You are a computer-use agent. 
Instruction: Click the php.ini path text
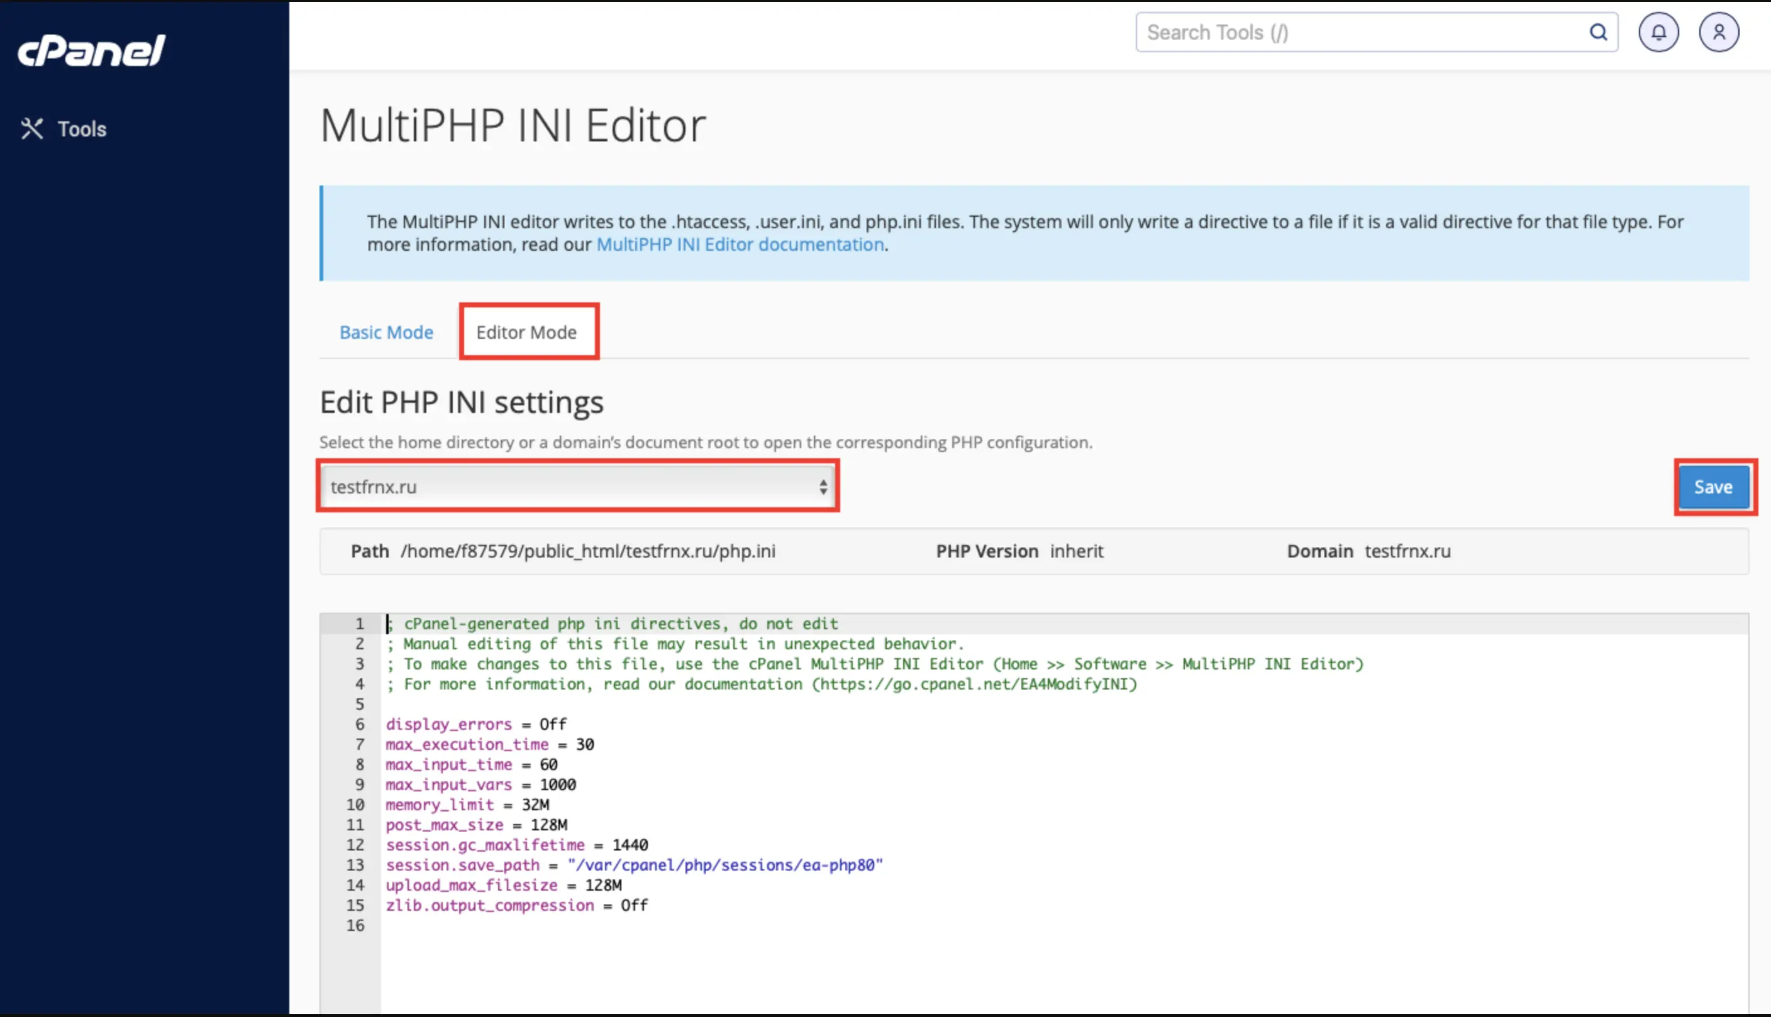click(588, 551)
